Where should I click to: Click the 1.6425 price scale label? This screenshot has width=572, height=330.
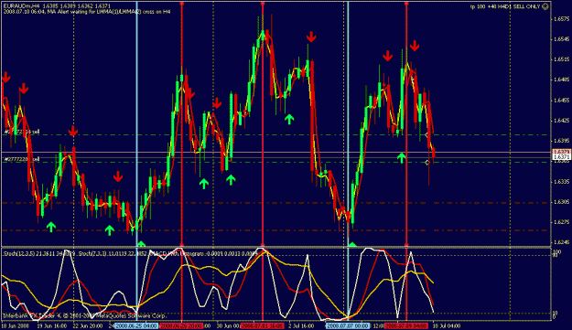562,121
